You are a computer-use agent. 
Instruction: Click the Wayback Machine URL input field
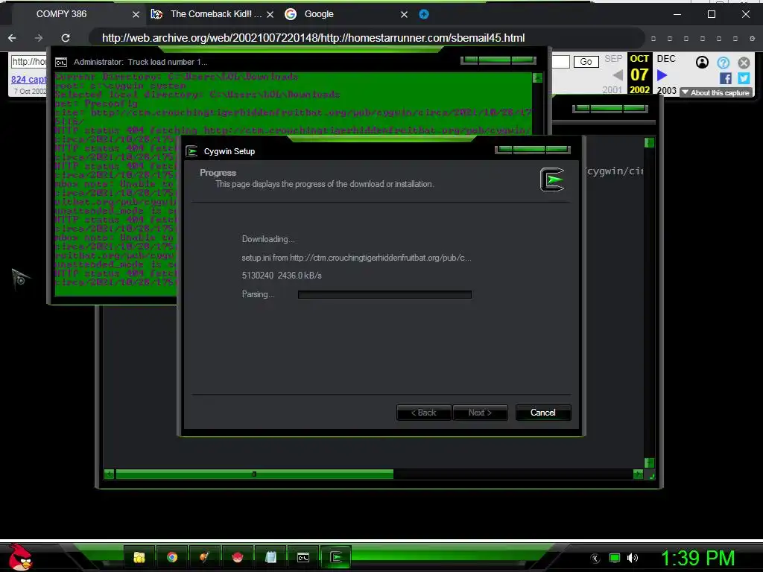[29, 62]
